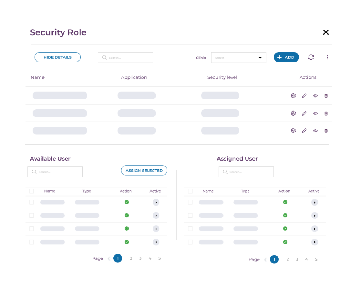Click the Assigned User search field
This screenshot has width=360, height=298.
point(246,172)
